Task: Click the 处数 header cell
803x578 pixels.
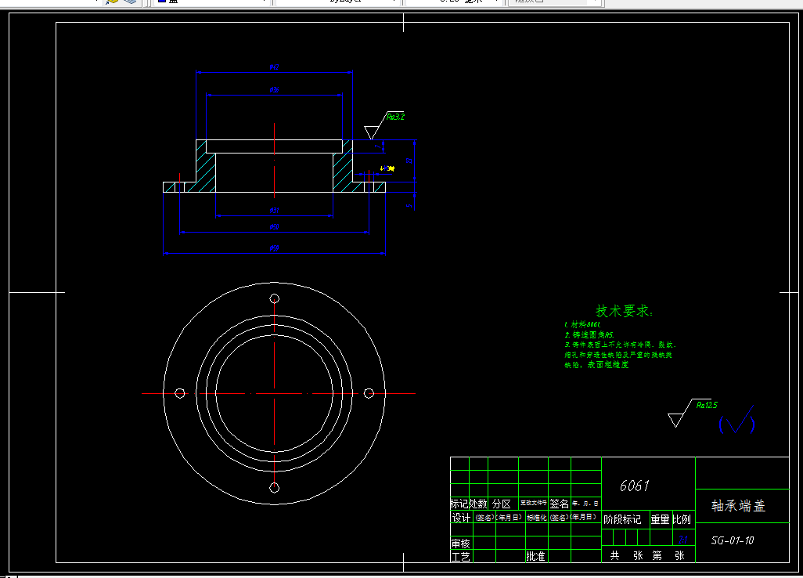Action: (478, 504)
